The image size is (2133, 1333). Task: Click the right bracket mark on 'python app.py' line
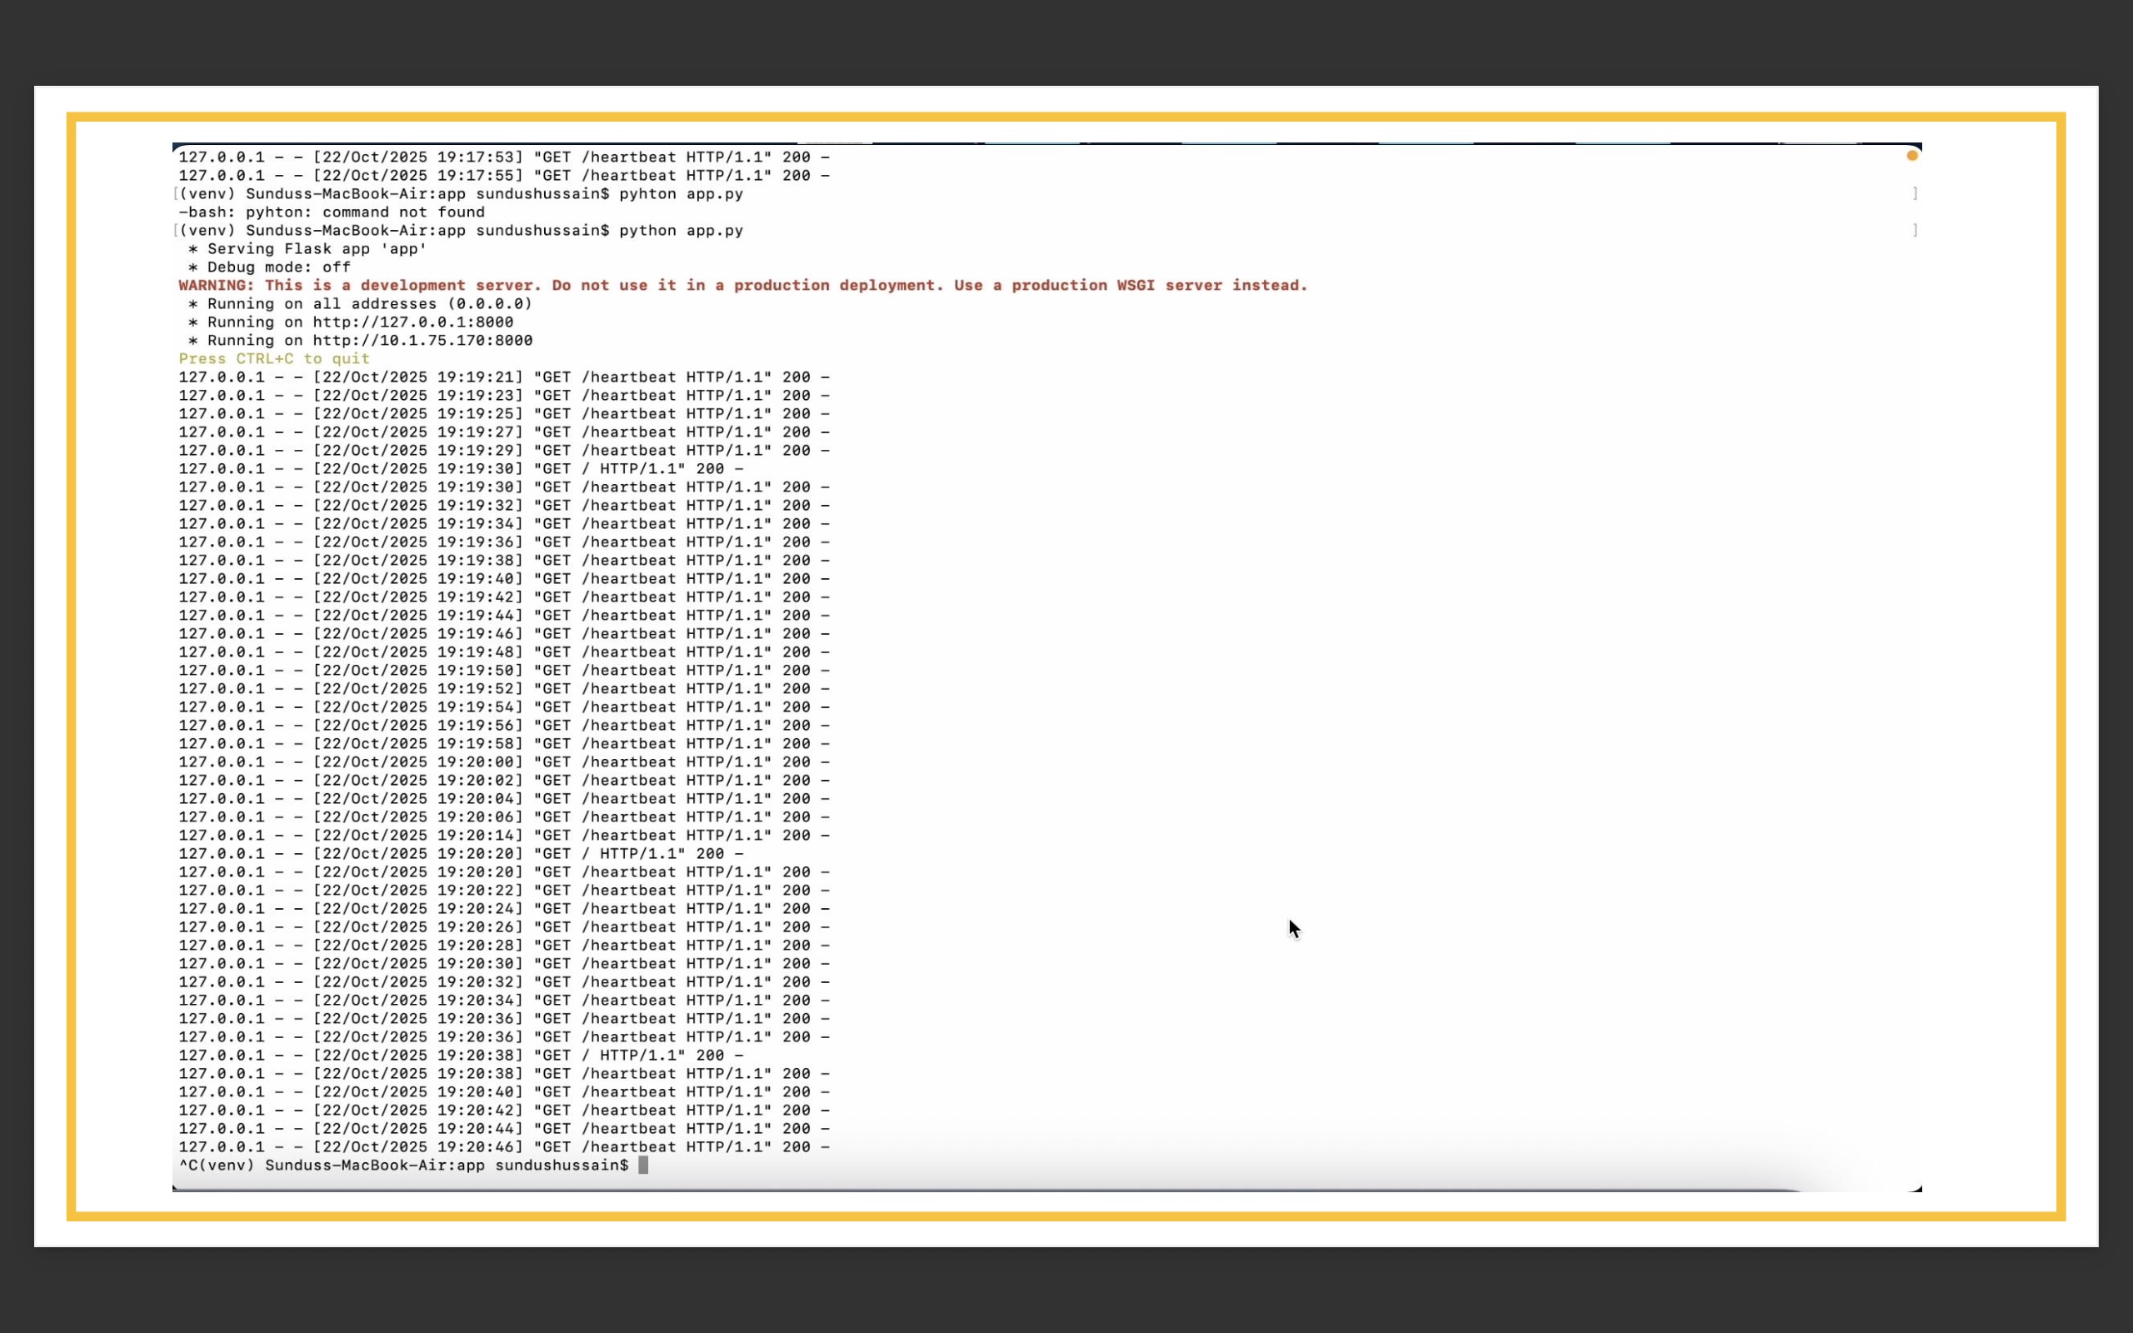click(1915, 230)
